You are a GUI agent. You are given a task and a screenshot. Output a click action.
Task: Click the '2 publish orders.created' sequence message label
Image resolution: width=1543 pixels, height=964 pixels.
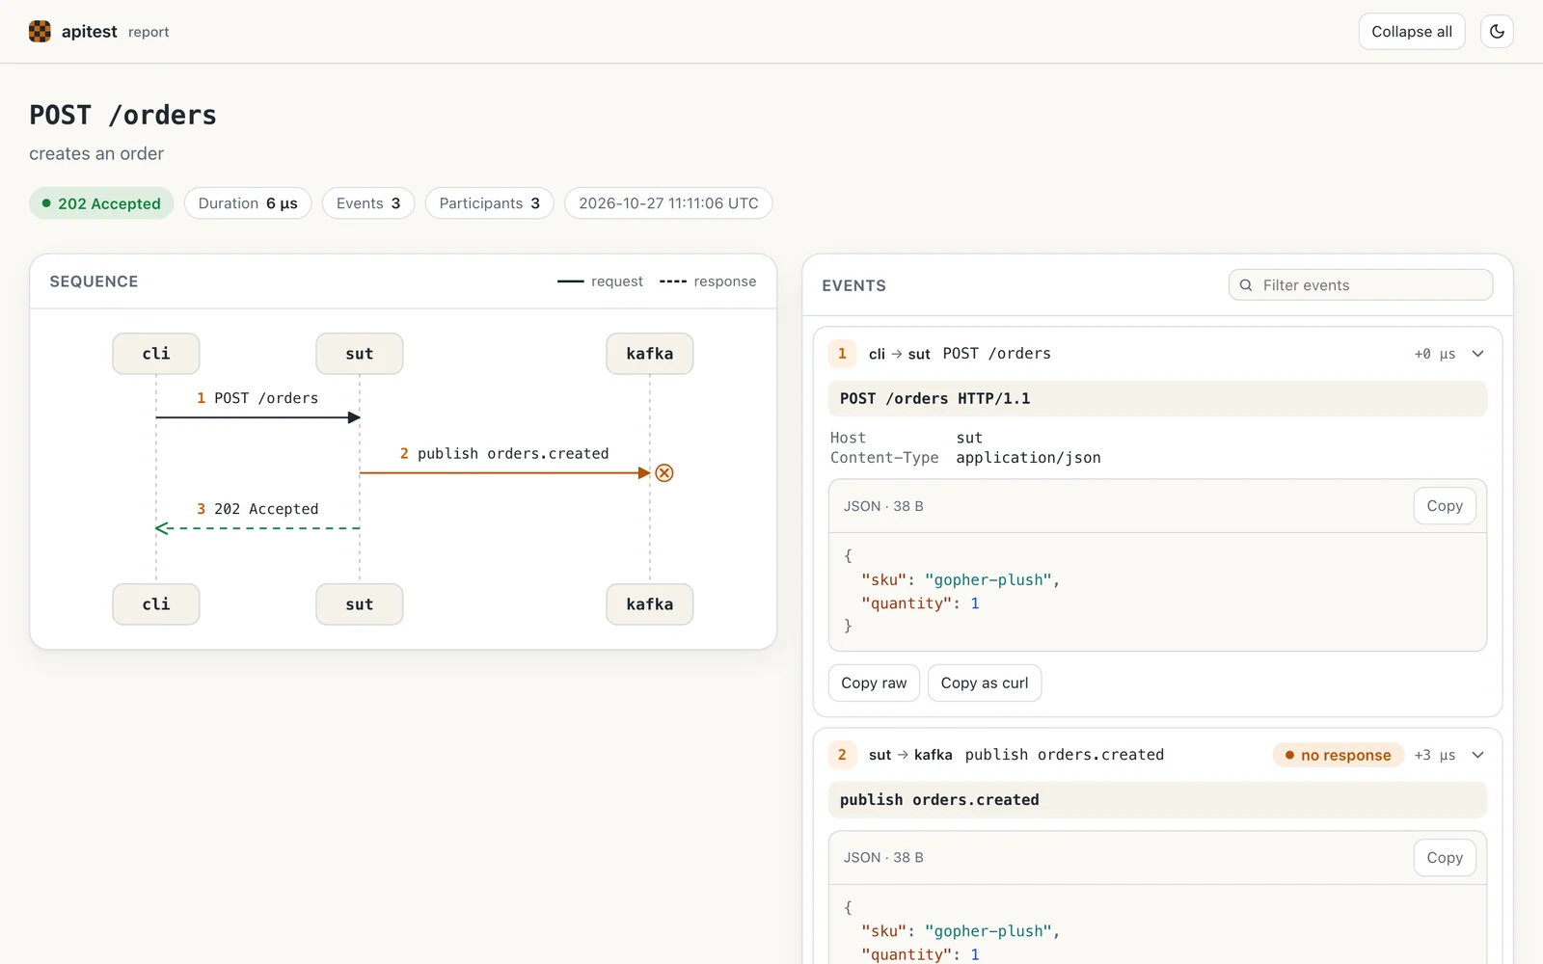coord(504,453)
